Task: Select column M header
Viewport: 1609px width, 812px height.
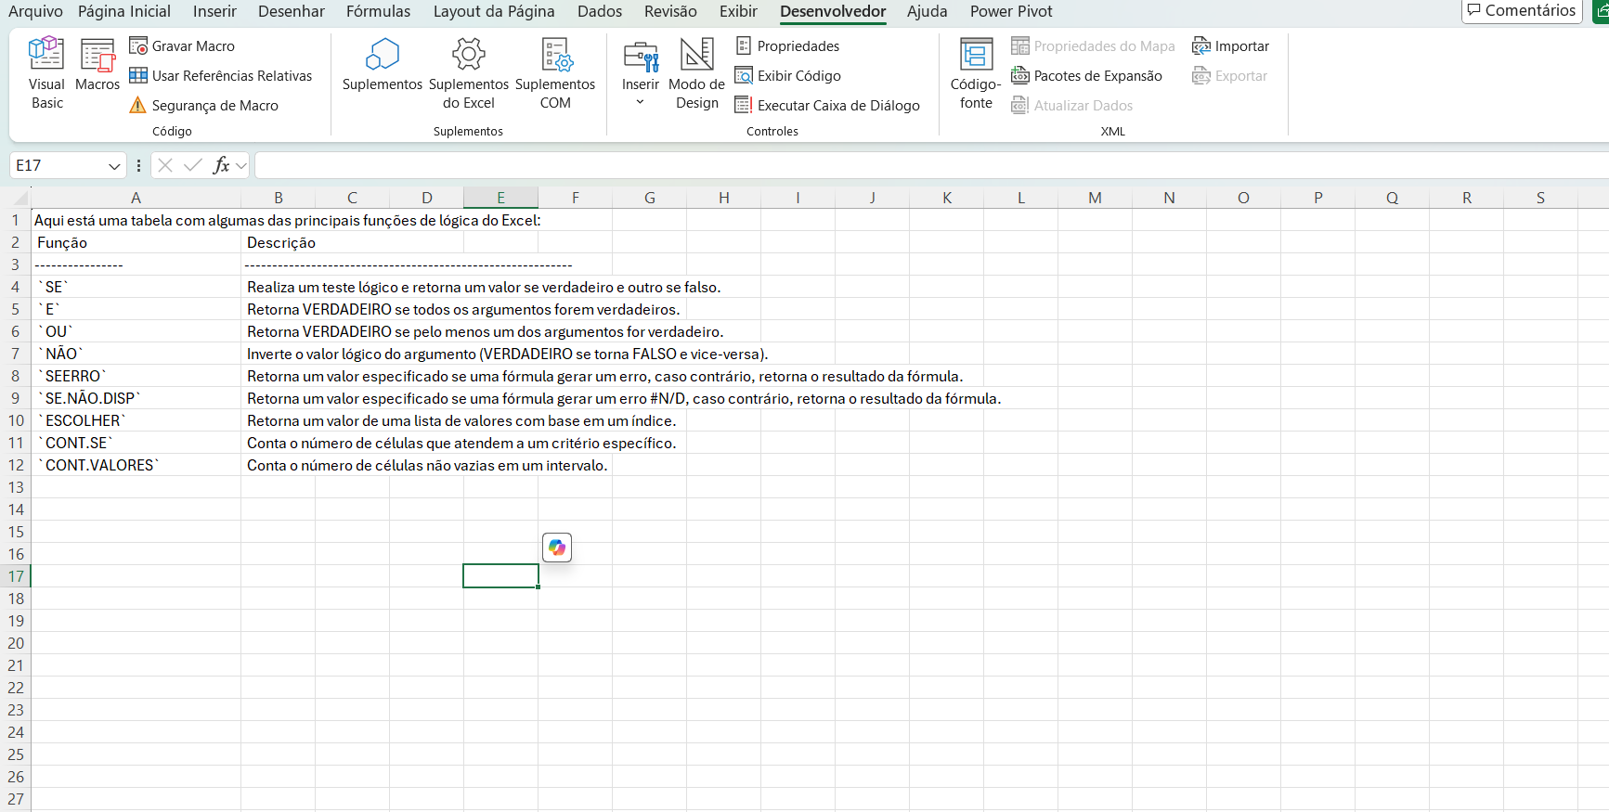Action: [1095, 198]
